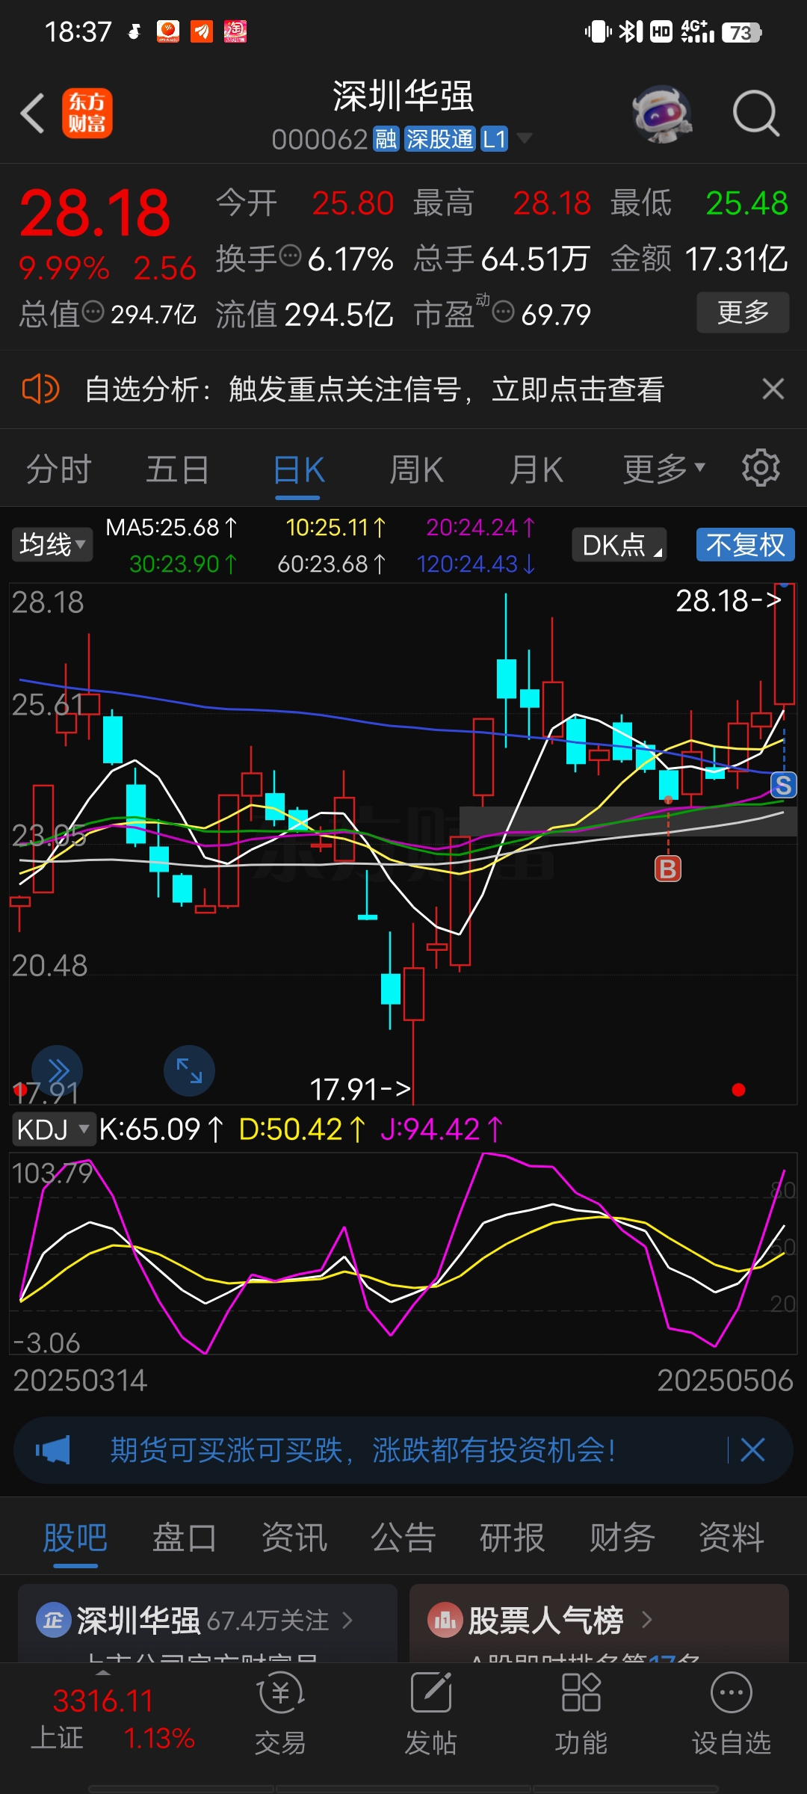Expand stock code dropdown triangle
Image resolution: width=807 pixels, height=1794 pixels.
coord(525,138)
